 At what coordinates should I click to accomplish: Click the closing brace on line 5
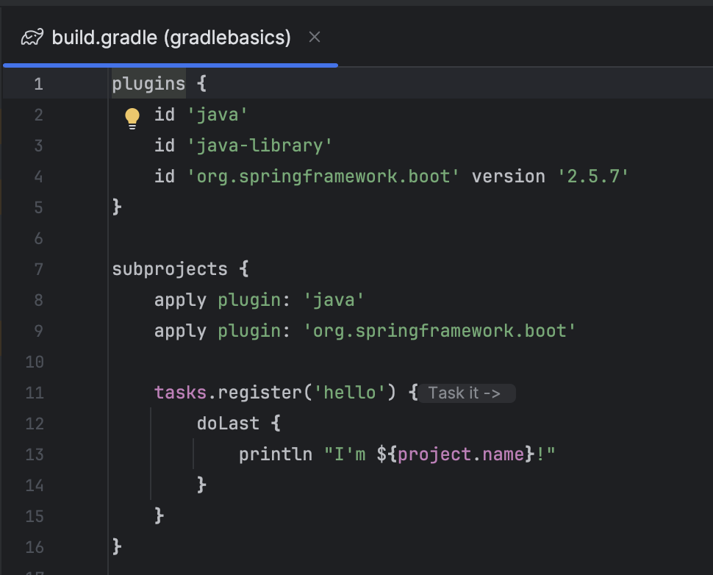coord(117,207)
